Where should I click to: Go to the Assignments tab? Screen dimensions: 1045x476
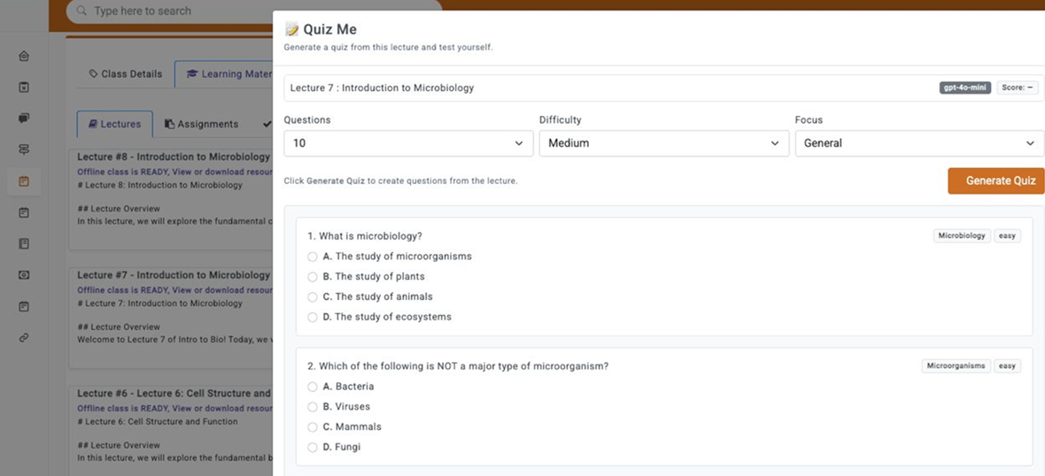pyautogui.click(x=201, y=125)
